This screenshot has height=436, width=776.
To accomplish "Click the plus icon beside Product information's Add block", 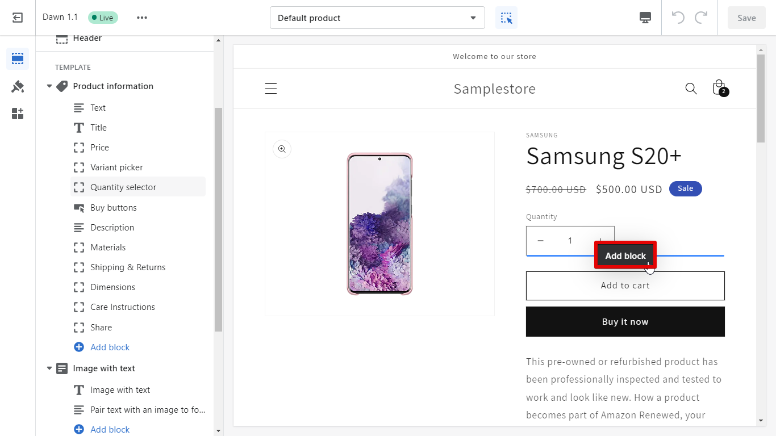I will pos(79,347).
